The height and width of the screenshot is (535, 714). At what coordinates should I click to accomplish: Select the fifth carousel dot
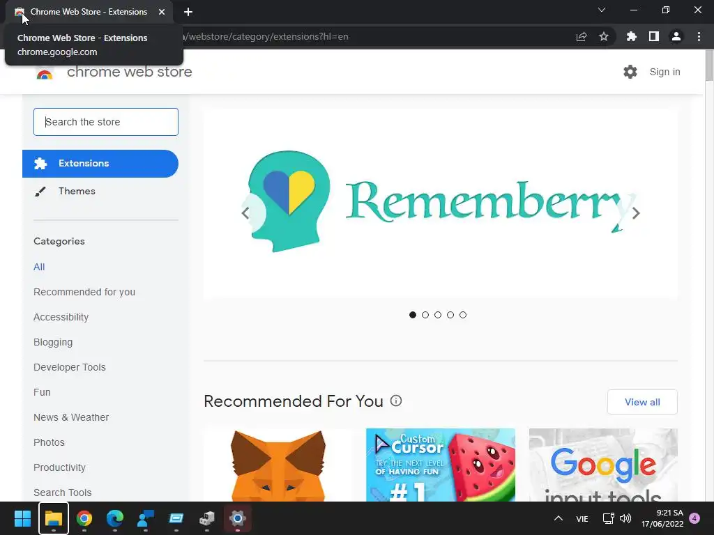(x=463, y=315)
